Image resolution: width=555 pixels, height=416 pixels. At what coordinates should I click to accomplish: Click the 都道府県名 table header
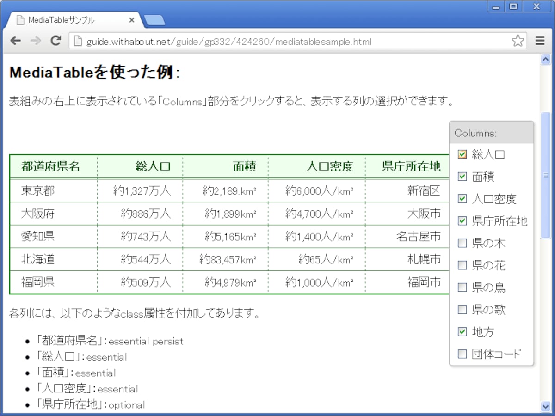pos(54,166)
